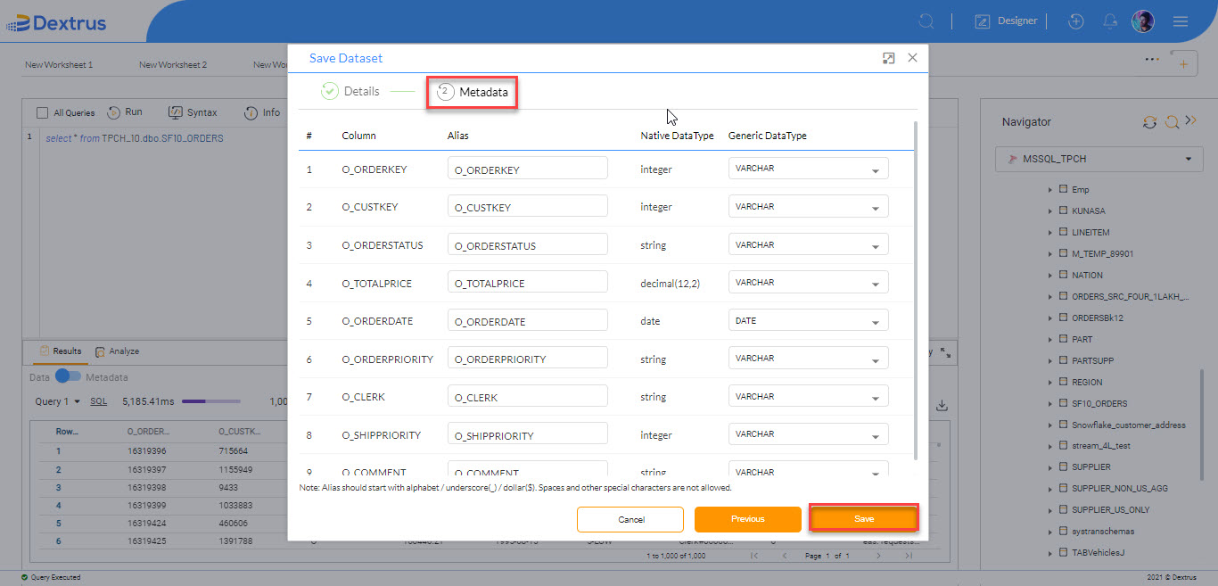Image resolution: width=1218 pixels, height=586 pixels.
Task: Search within the Navigator panel
Action: tap(1172, 122)
